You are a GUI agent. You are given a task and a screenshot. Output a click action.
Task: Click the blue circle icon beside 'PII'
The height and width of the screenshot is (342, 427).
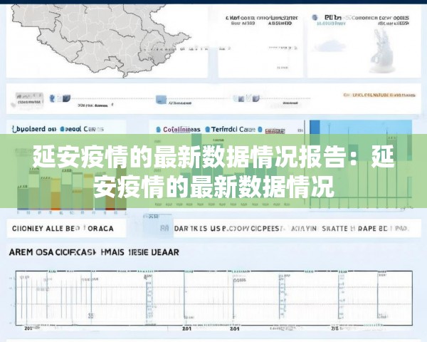(315, 18)
